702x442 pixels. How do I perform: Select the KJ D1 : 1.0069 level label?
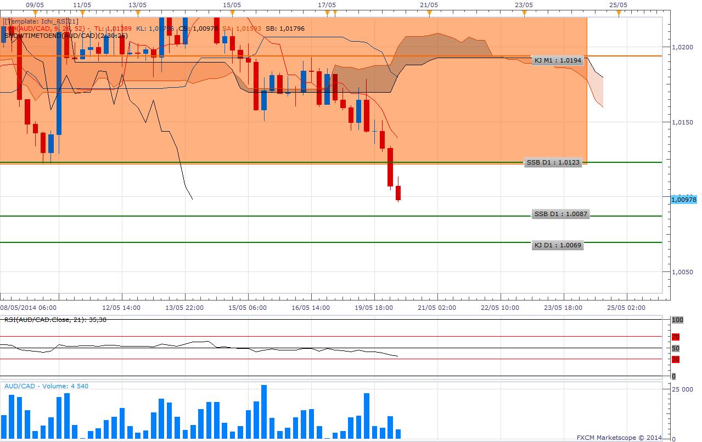(558, 246)
